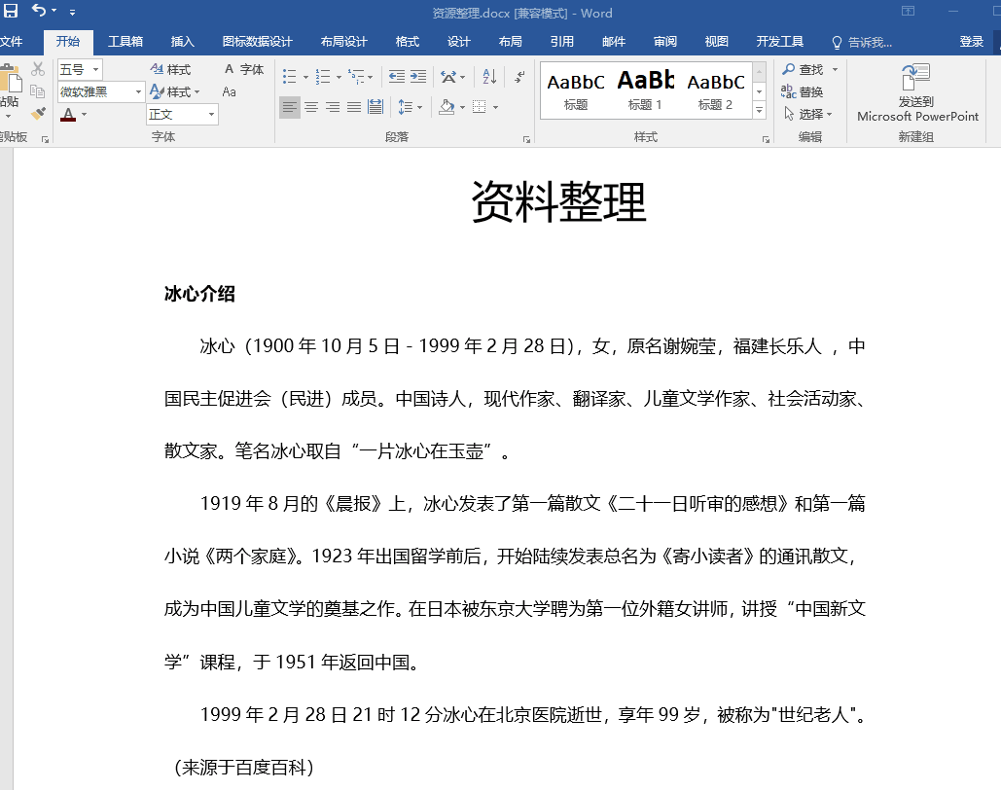Screen dimensions: 1001x790
Task: Apply the 标题 style thumbnail
Action: coord(576,90)
